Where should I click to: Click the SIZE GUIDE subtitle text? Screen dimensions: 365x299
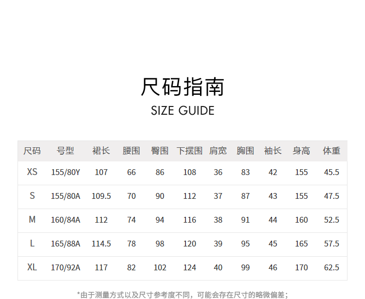click(x=182, y=110)
